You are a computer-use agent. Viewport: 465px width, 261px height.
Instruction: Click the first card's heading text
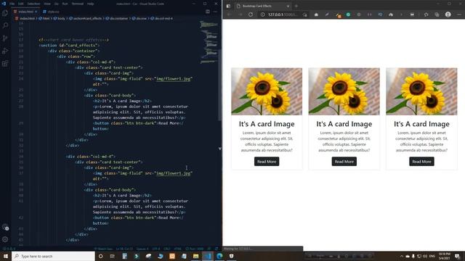click(267, 124)
